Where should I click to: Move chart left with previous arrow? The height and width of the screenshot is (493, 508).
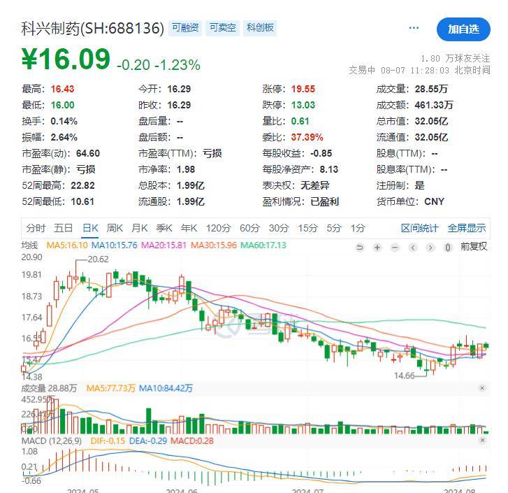tap(413, 248)
